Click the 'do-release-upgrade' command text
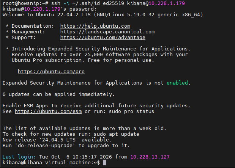The height and width of the screenshot is (168, 235). (x=45, y=146)
